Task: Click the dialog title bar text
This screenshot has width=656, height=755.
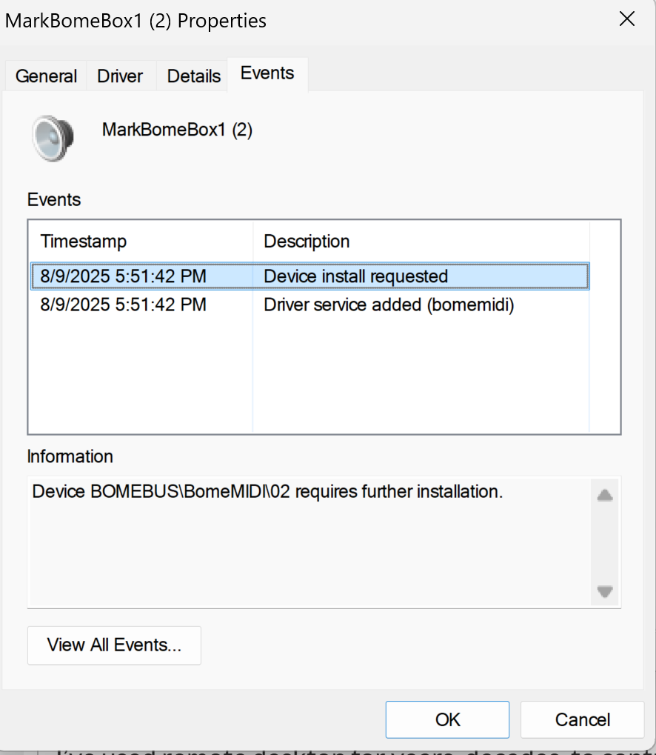Action: coord(135,21)
